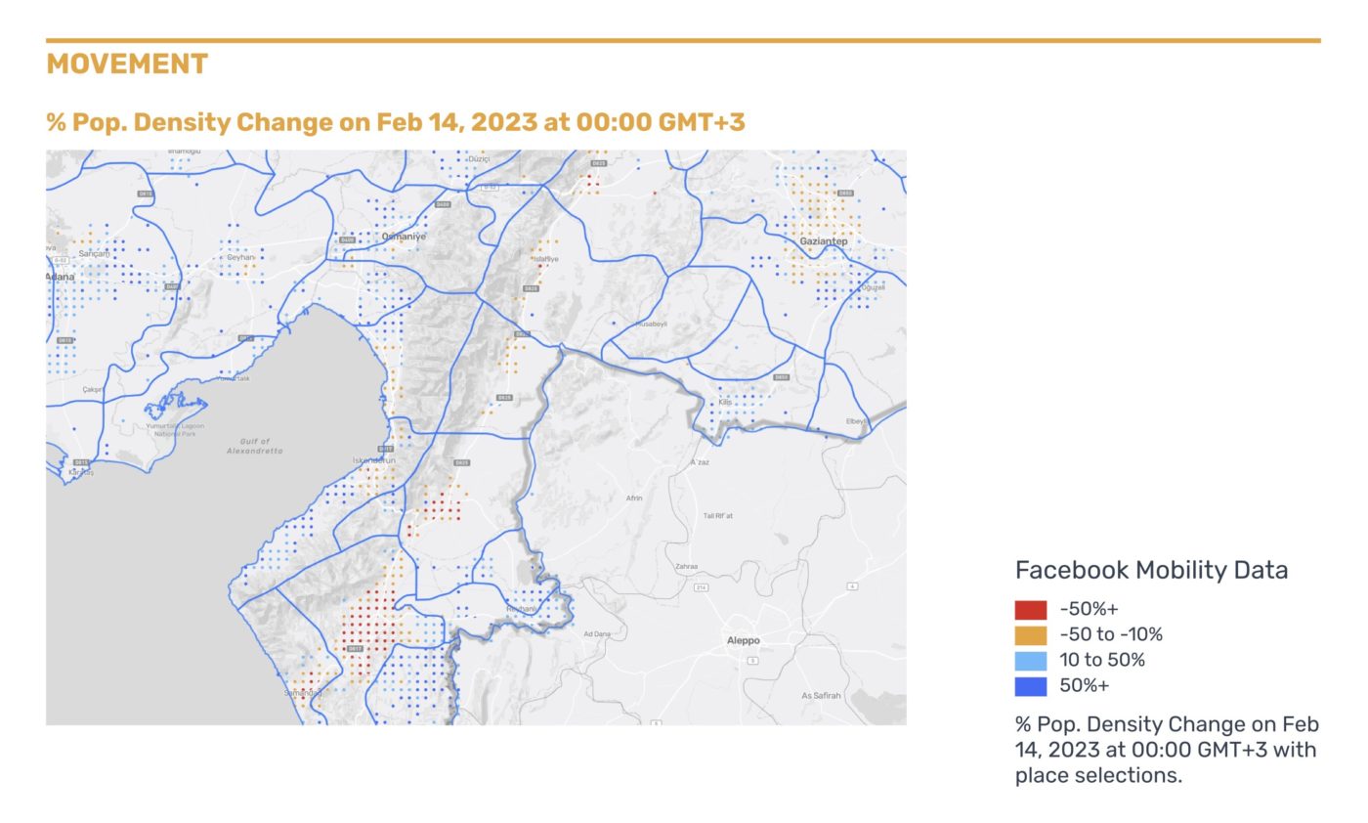Viewport: 1368px width, 823px height.
Task: Click the Musabeyli town label
Action: (x=650, y=323)
